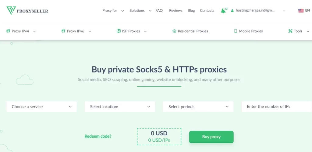The height and width of the screenshot is (152, 312).
Task: Click the Residential Proxies house icon
Action: click(174, 31)
